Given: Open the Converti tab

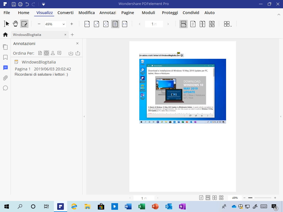Looking at the screenshot, I should pyautogui.click(x=65, y=13).
